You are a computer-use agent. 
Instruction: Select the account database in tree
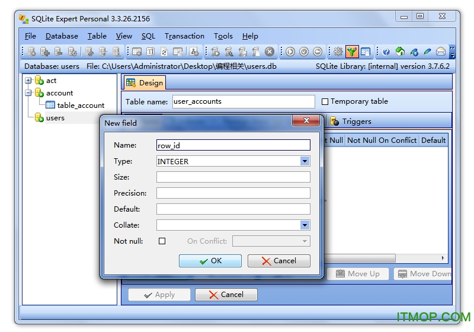pos(60,93)
